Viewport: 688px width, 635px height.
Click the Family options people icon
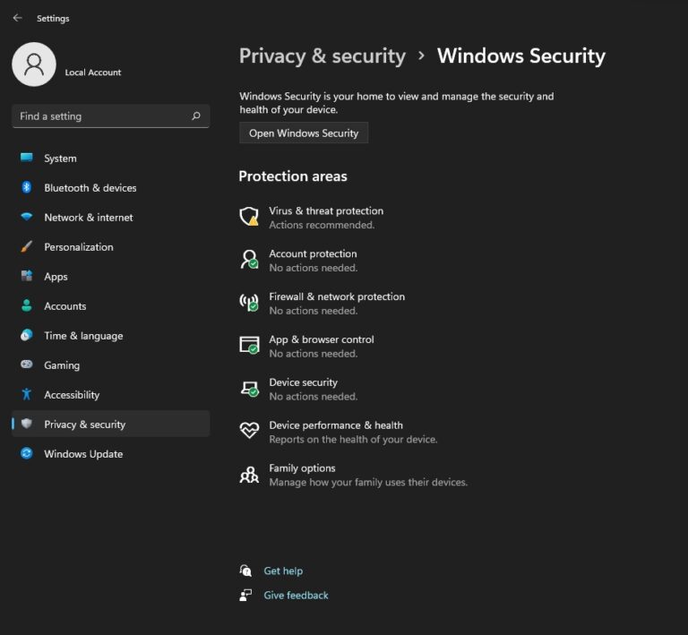tap(249, 475)
